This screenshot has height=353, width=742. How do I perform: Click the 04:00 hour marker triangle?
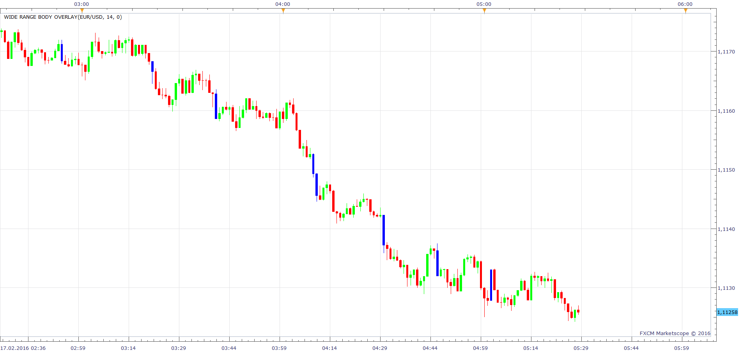pos(283,11)
